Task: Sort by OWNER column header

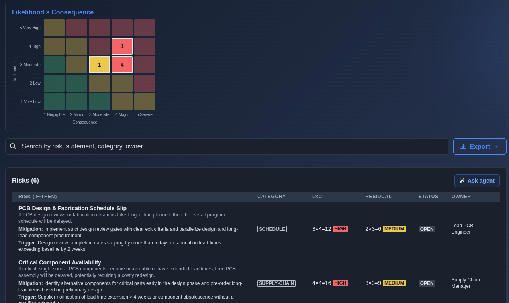Action: pyautogui.click(x=461, y=197)
